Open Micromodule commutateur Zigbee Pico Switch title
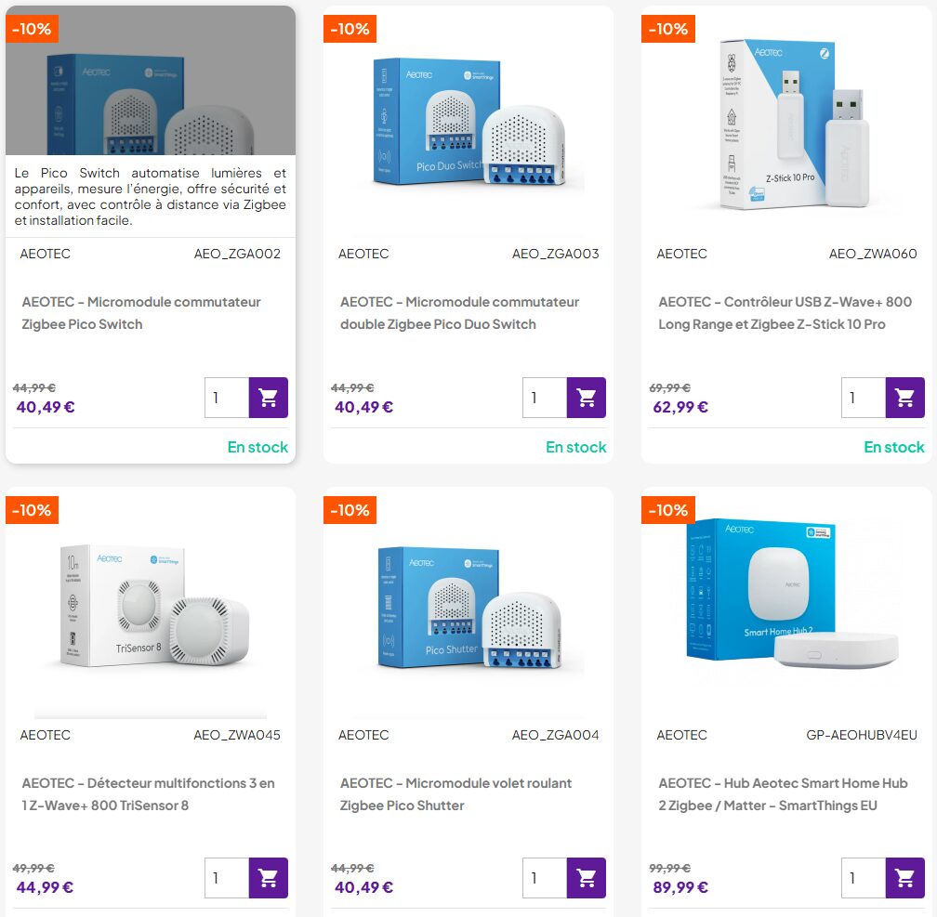This screenshot has height=917, width=937. [x=141, y=313]
